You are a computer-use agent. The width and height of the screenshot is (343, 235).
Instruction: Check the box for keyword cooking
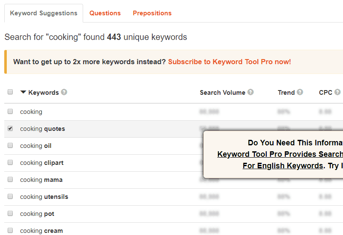(x=10, y=111)
